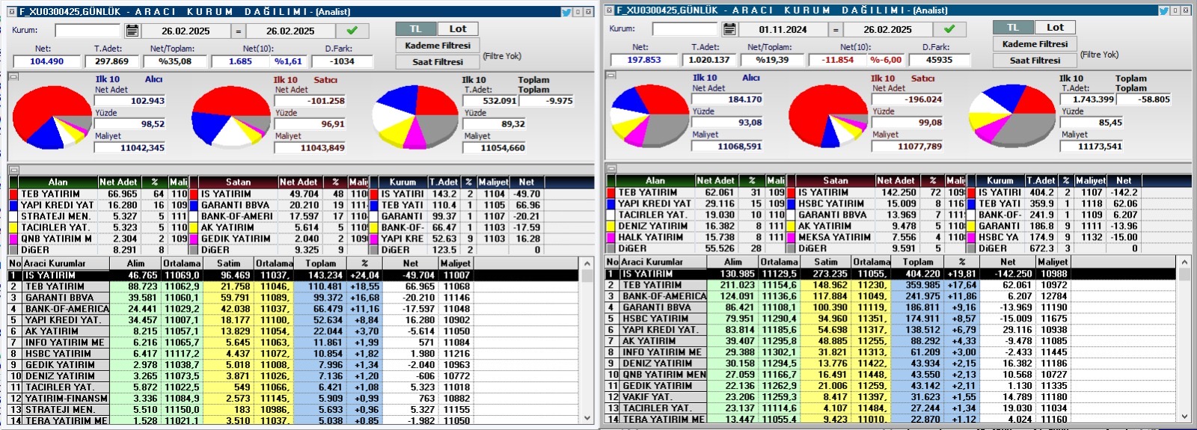Open the calendar icon in the right window

pos(729,29)
